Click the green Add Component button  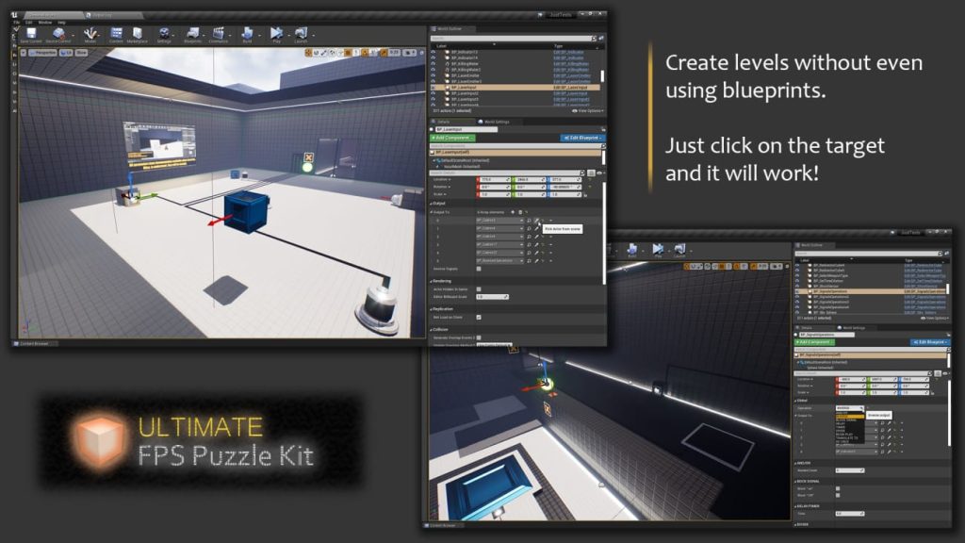point(452,138)
